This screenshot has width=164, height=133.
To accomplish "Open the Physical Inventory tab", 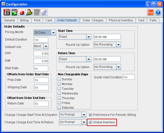I will pyautogui.click(x=121, y=20).
